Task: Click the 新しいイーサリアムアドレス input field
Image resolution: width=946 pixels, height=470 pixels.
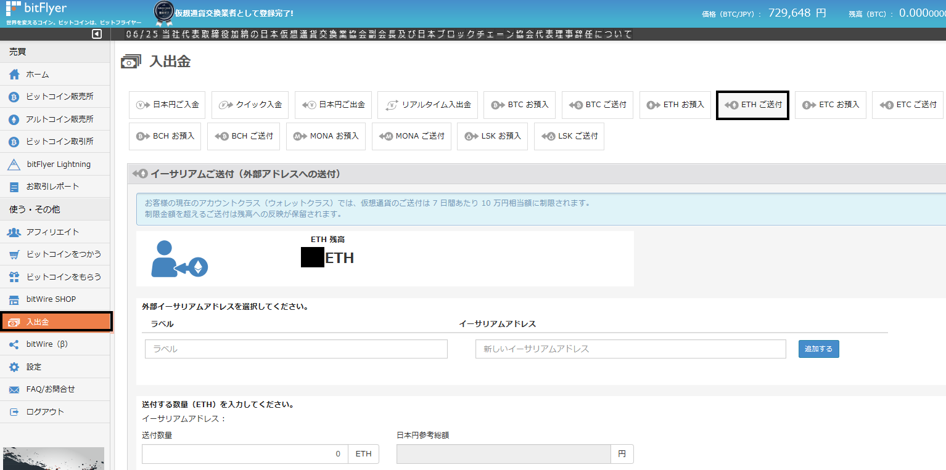Action: (x=631, y=349)
